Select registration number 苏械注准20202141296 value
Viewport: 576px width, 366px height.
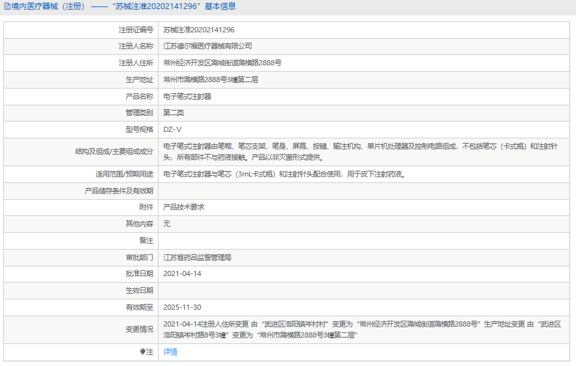point(199,30)
